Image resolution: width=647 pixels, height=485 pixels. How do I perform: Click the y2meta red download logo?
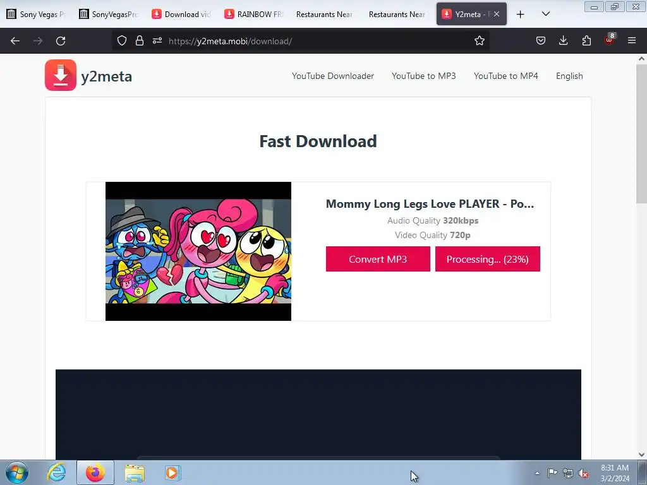(60, 75)
